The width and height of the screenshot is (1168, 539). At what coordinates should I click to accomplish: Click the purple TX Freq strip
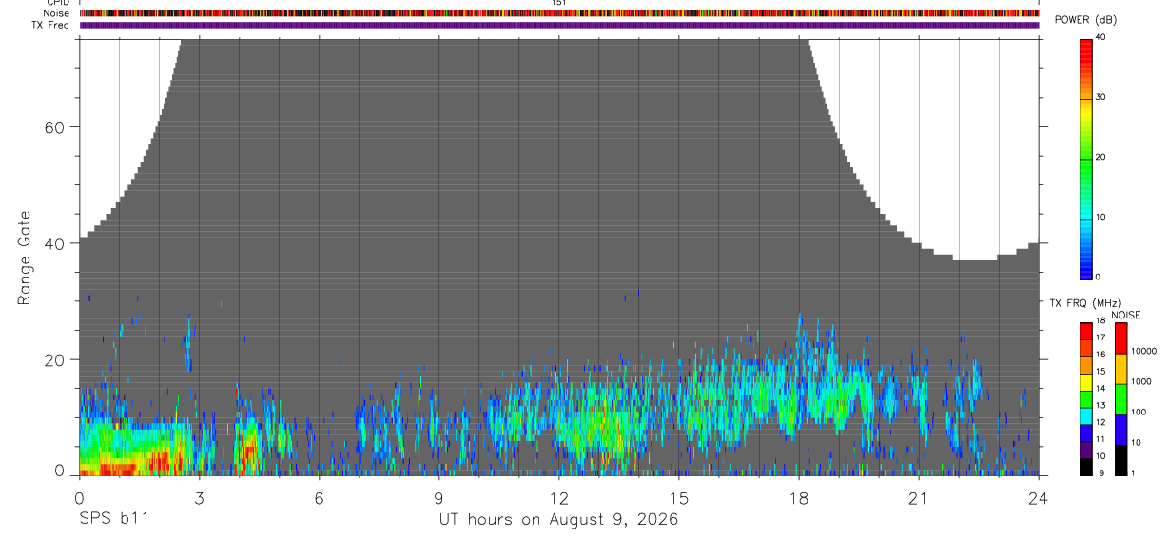pos(559,26)
